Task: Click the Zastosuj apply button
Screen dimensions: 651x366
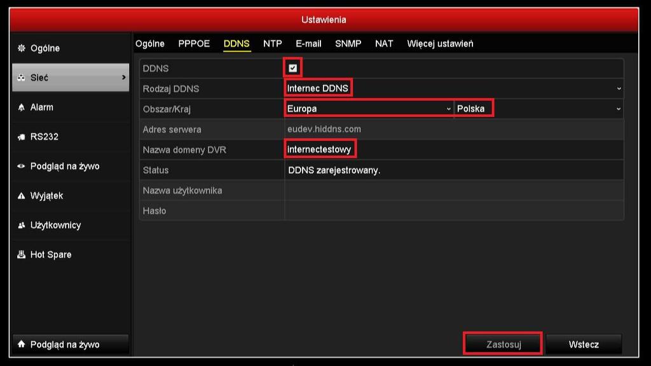Action: (x=504, y=344)
